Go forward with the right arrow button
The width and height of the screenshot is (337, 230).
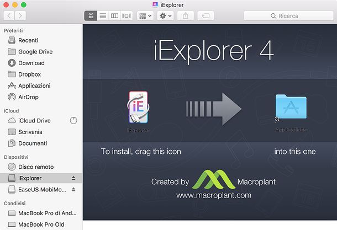(20, 16)
